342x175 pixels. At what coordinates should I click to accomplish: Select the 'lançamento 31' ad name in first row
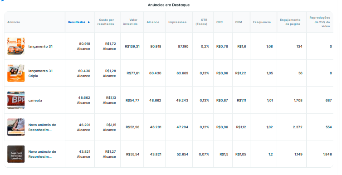[40, 46]
